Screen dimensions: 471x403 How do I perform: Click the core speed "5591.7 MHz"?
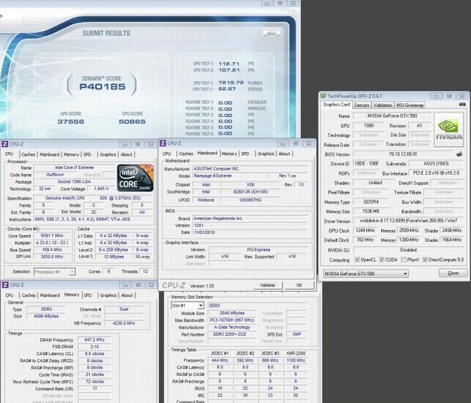tap(52, 236)
